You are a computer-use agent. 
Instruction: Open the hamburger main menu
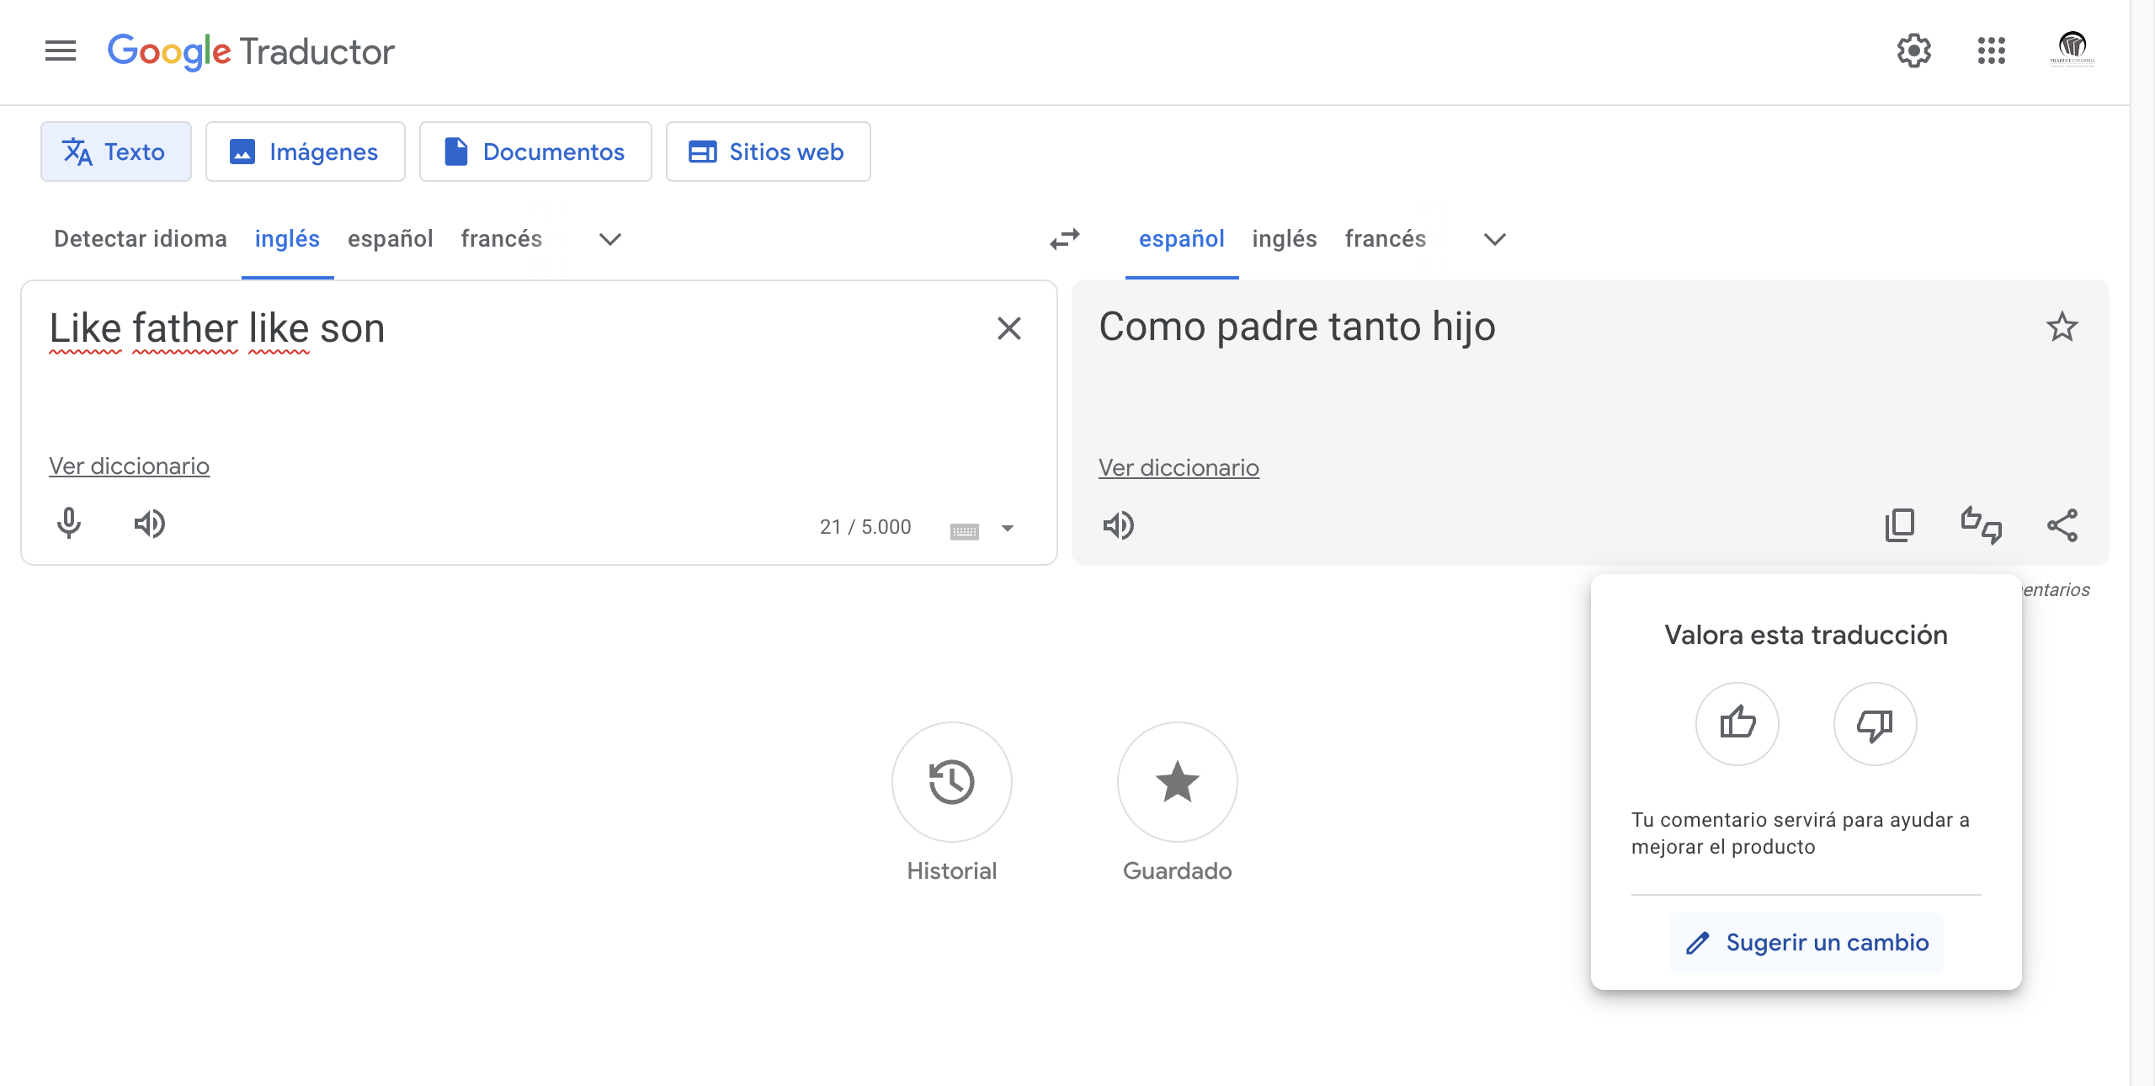click(x=61, y=51)
